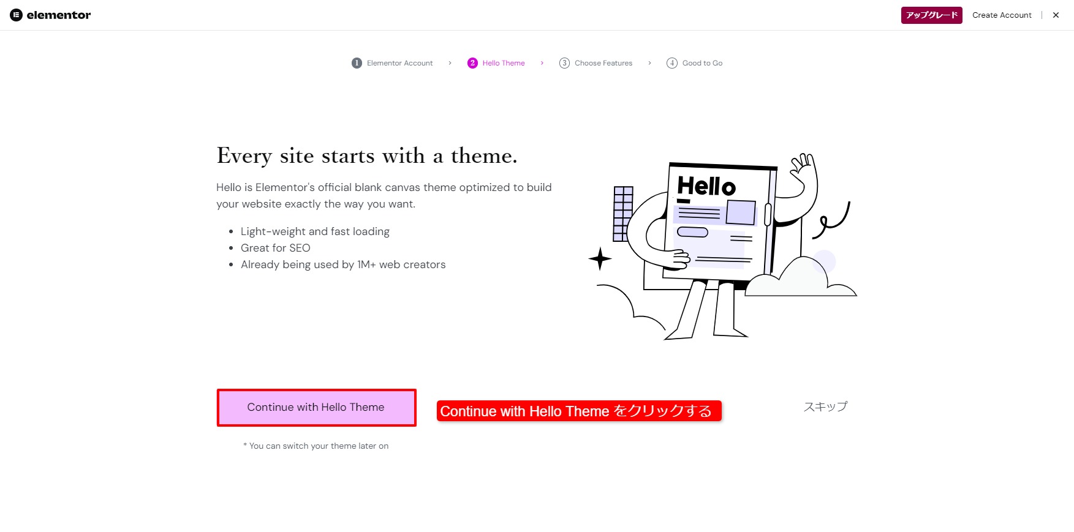Screen dimensions: 1074x532
Task: Click the step 3 number circle icon
Action: pyautogui.click(x=564, y=63)
